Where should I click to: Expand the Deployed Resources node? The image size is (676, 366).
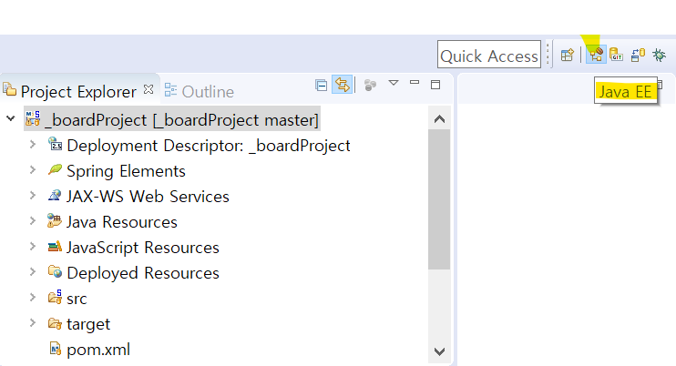coord(33,271)
